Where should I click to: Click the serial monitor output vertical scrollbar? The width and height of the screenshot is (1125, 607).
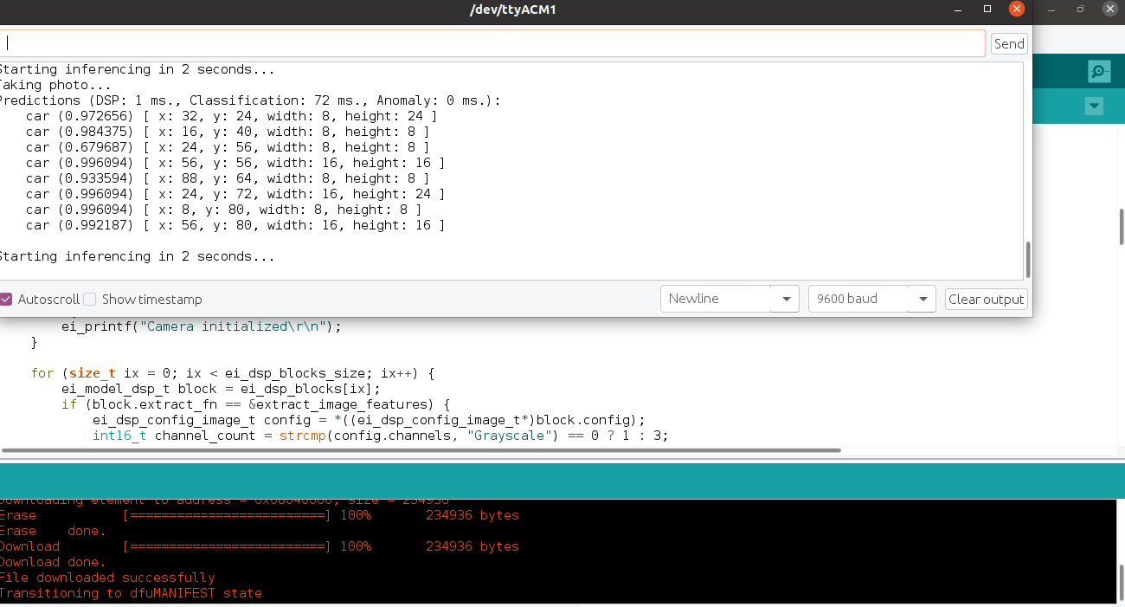point(1028,258)
